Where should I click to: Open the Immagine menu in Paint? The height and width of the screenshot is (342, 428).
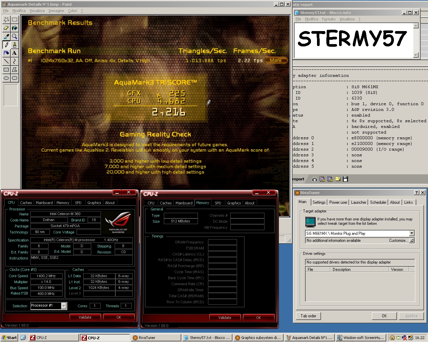pyautogui.click(x=56, y=11)
